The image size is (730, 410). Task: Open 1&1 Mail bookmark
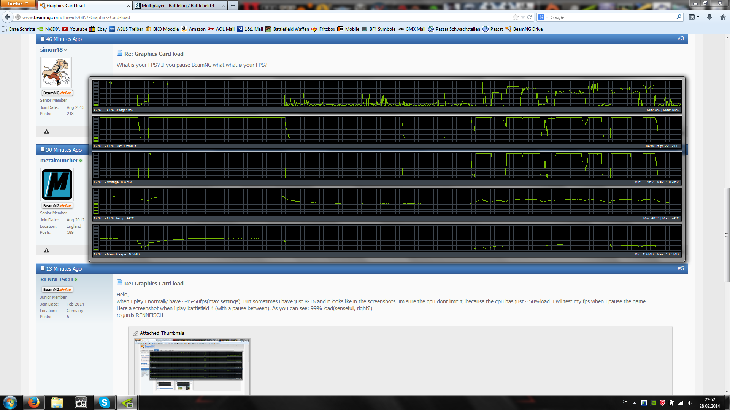click(x=250, y=29)
